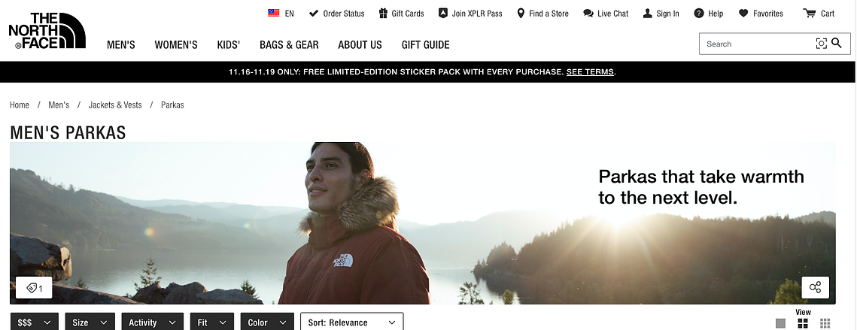
Task: Open the Sort: Relevance dropdown
Action: click(352, 322)
